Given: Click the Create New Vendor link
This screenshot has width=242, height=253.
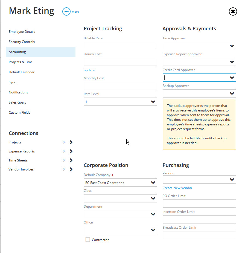Looking at the screenshot, I should click(x=177, y=188).
